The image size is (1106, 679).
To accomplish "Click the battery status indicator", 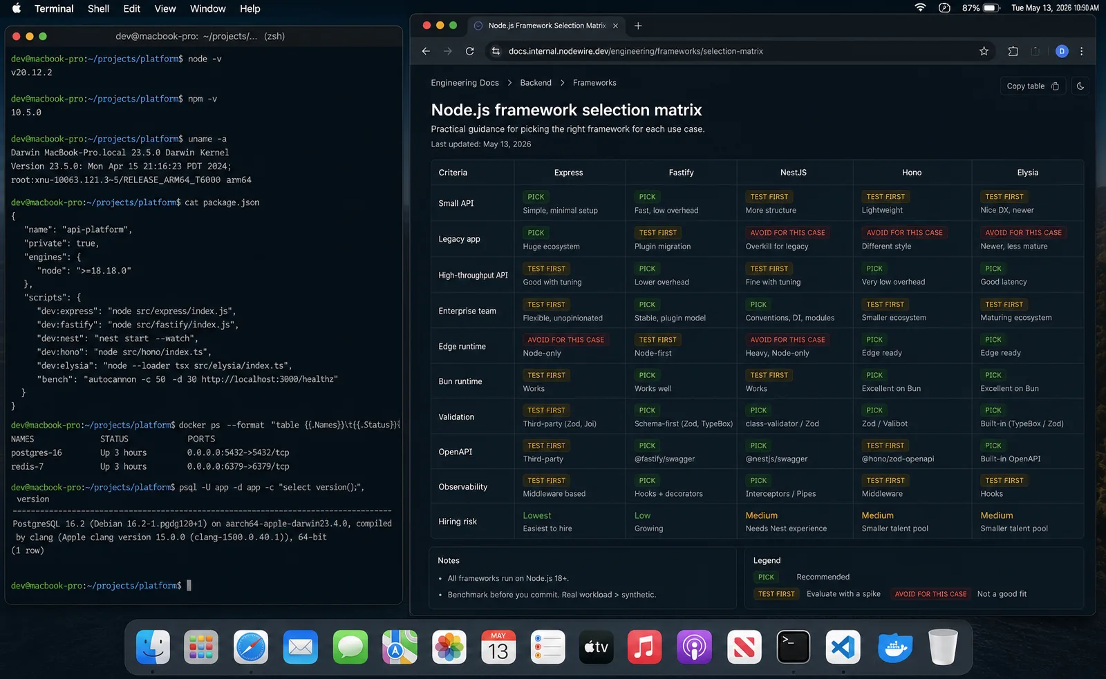I will pos(982,8).
